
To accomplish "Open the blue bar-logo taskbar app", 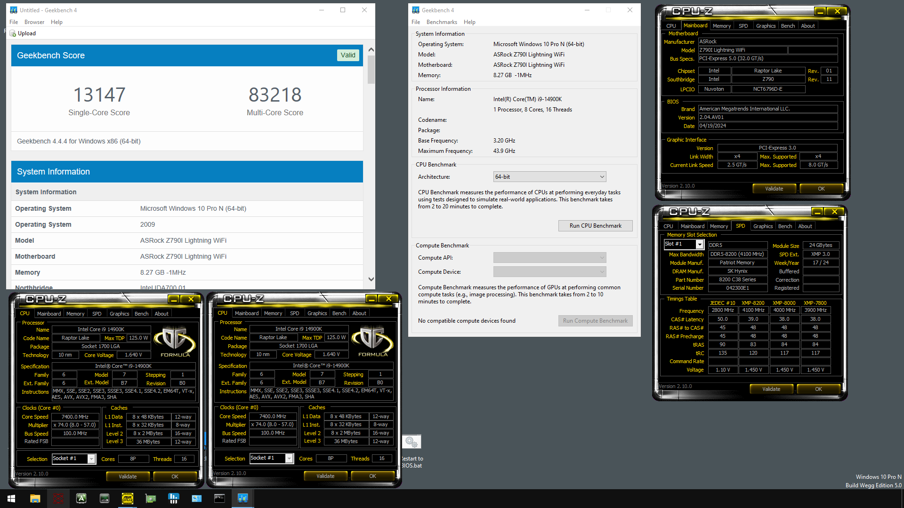I will click(174, 499).
